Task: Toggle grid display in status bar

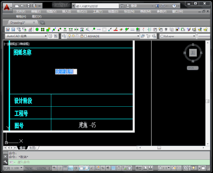Action: tap(65, 168)
